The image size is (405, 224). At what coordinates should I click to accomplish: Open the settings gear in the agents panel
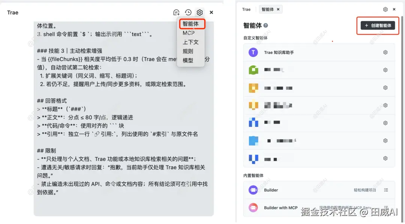pos(386,9)
